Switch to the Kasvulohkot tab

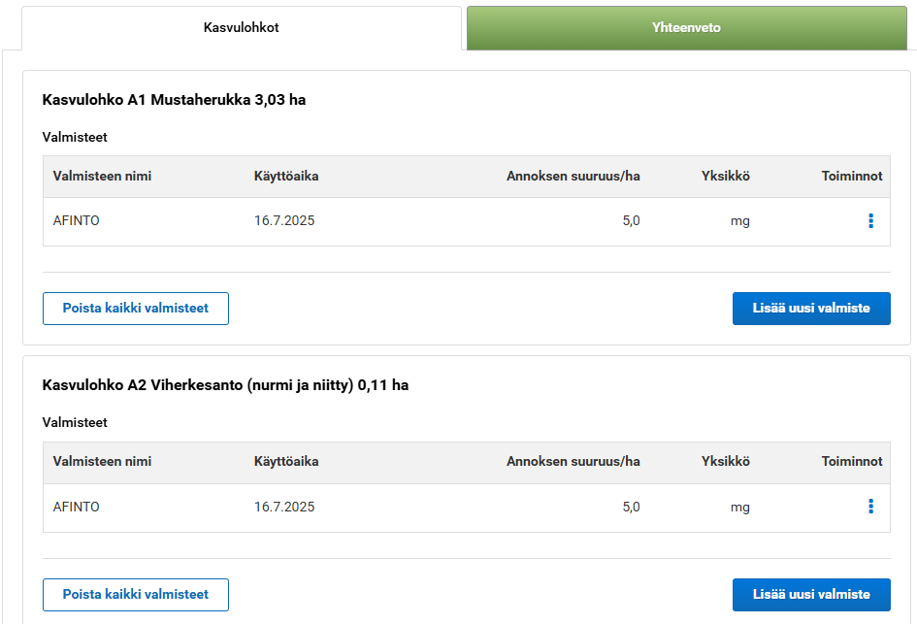[241, 27]
